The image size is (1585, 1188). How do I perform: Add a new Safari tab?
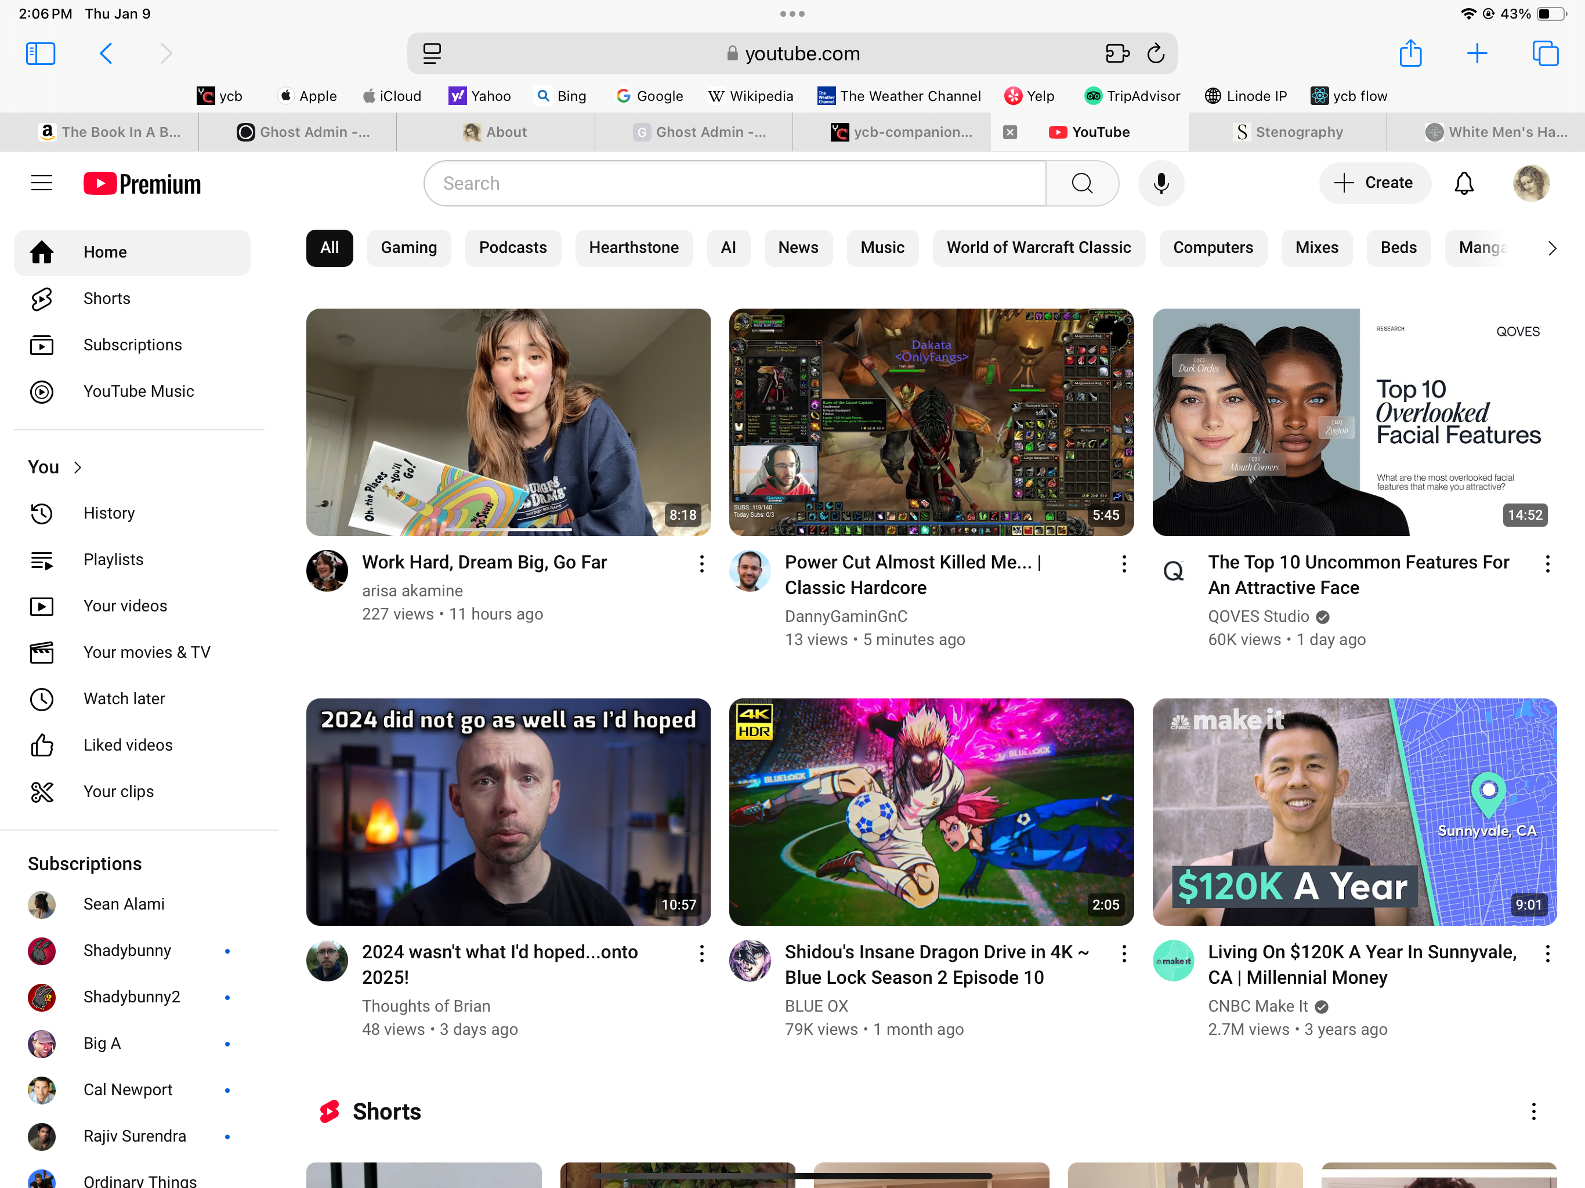tap(1477, 54)
